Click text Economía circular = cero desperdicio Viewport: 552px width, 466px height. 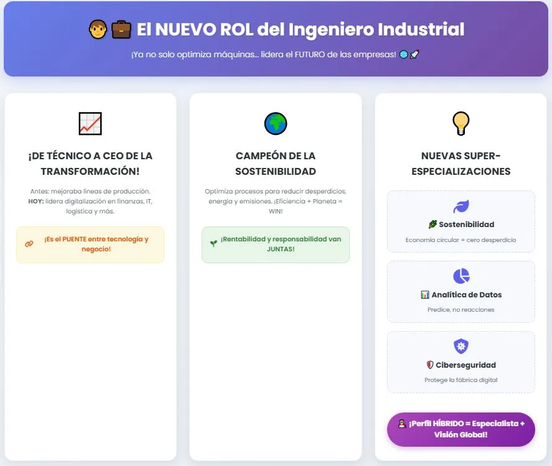(x=461, y=240)
